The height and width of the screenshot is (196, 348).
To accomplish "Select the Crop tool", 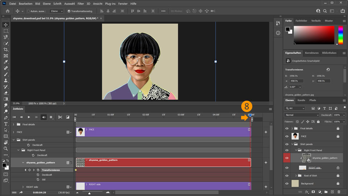I will 6,49.
